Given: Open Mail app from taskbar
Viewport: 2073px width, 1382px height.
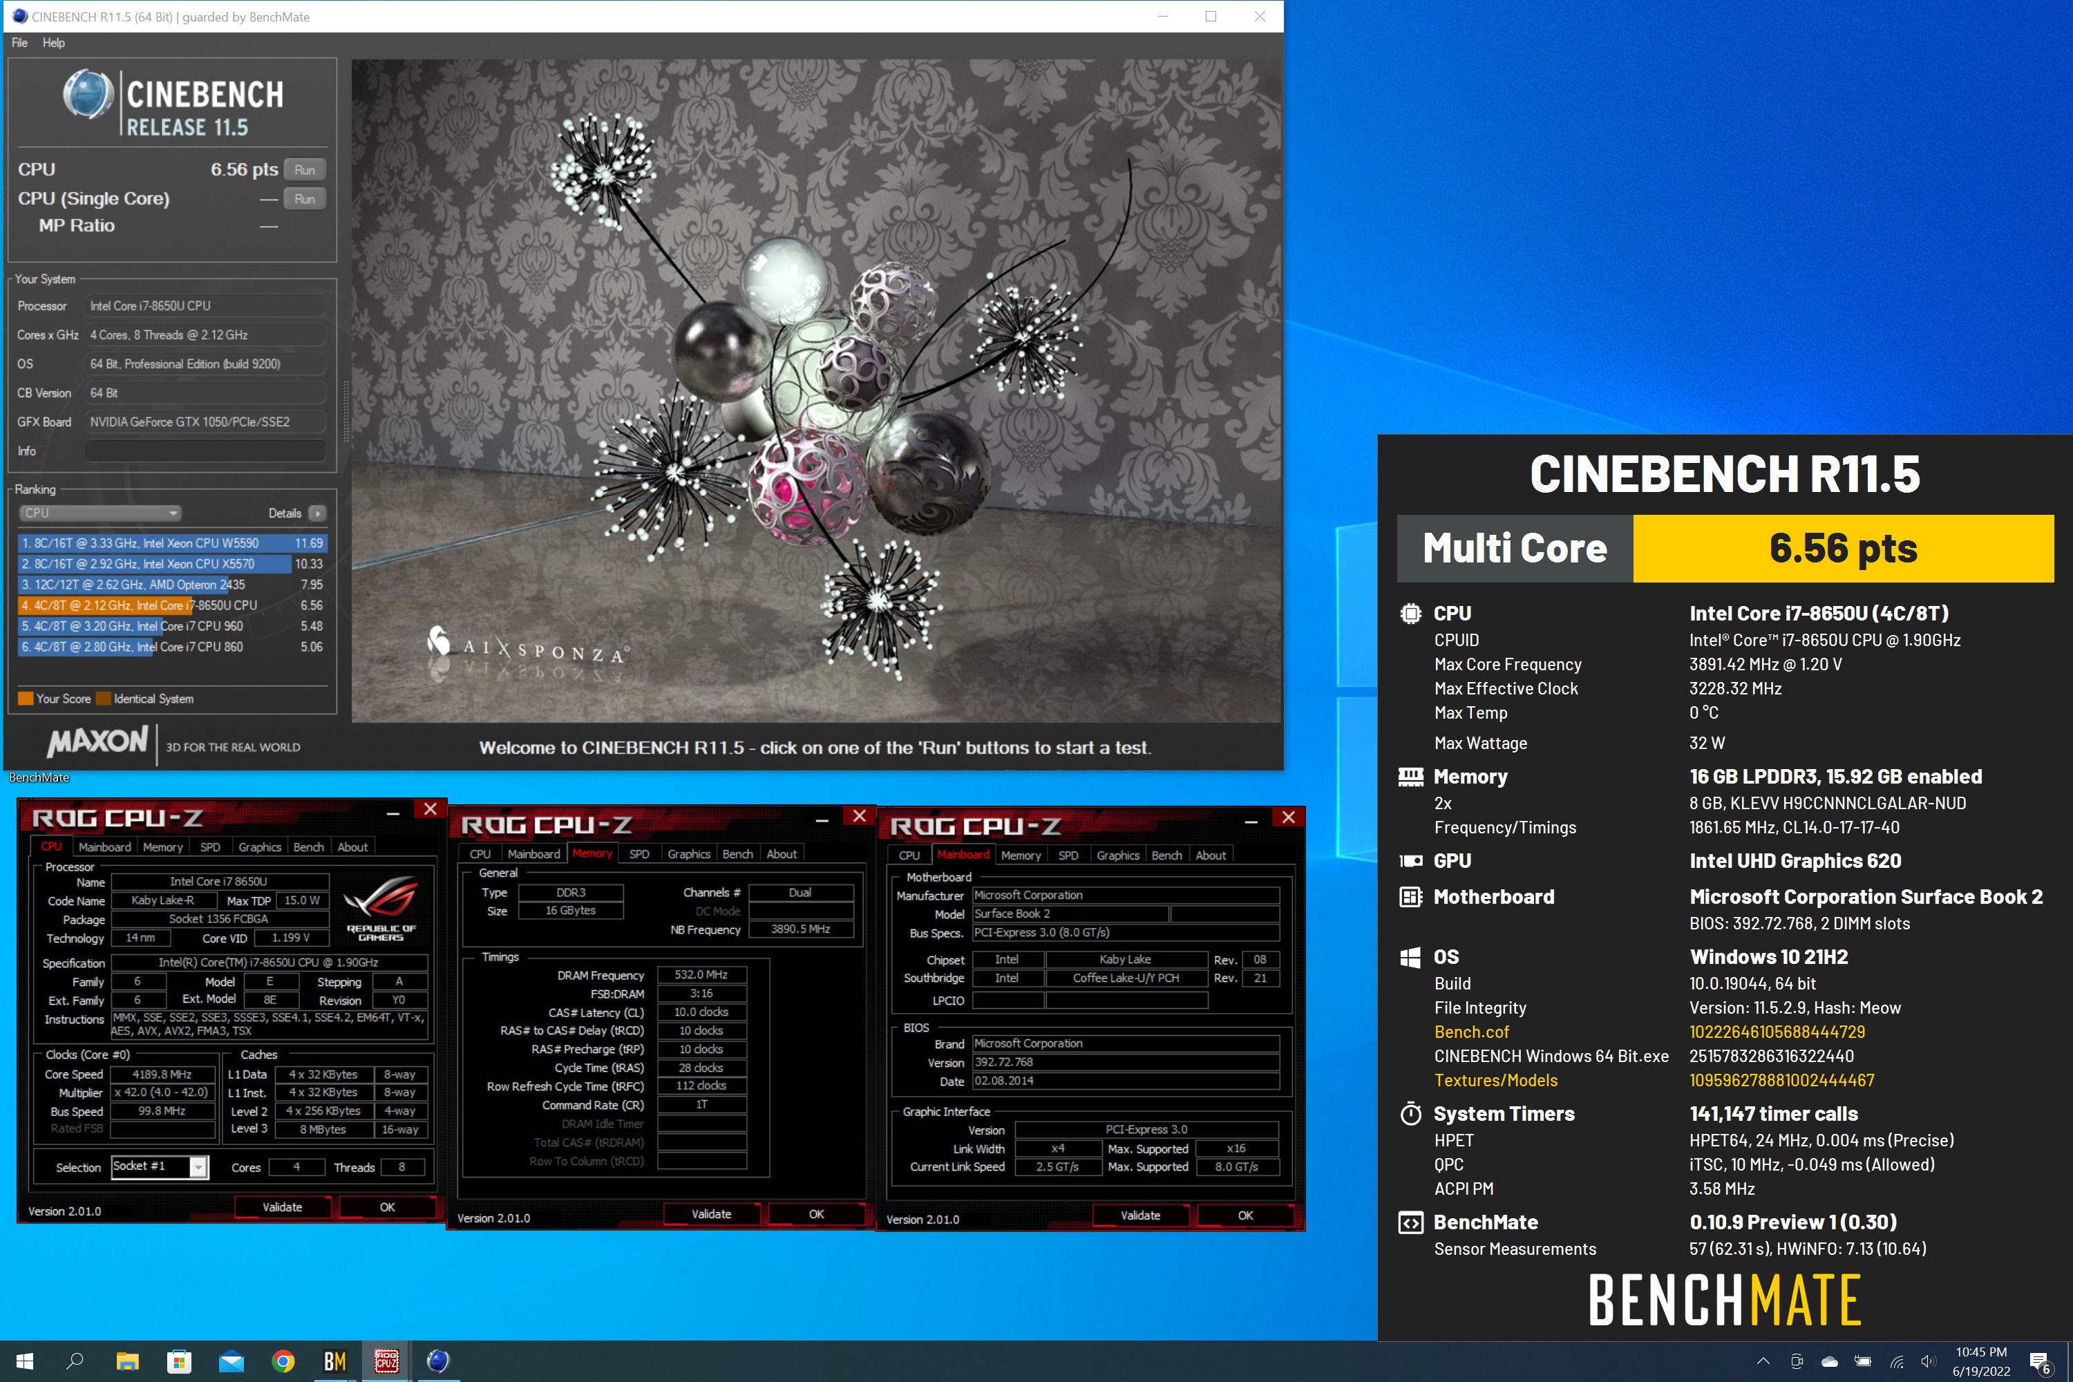Looking at the screenshot, I should pyautogui.click(x=231, y=1361).
